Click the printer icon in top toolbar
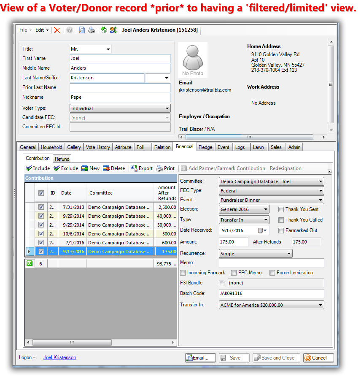Screen dimensions: 361x376 click(92, 30)
